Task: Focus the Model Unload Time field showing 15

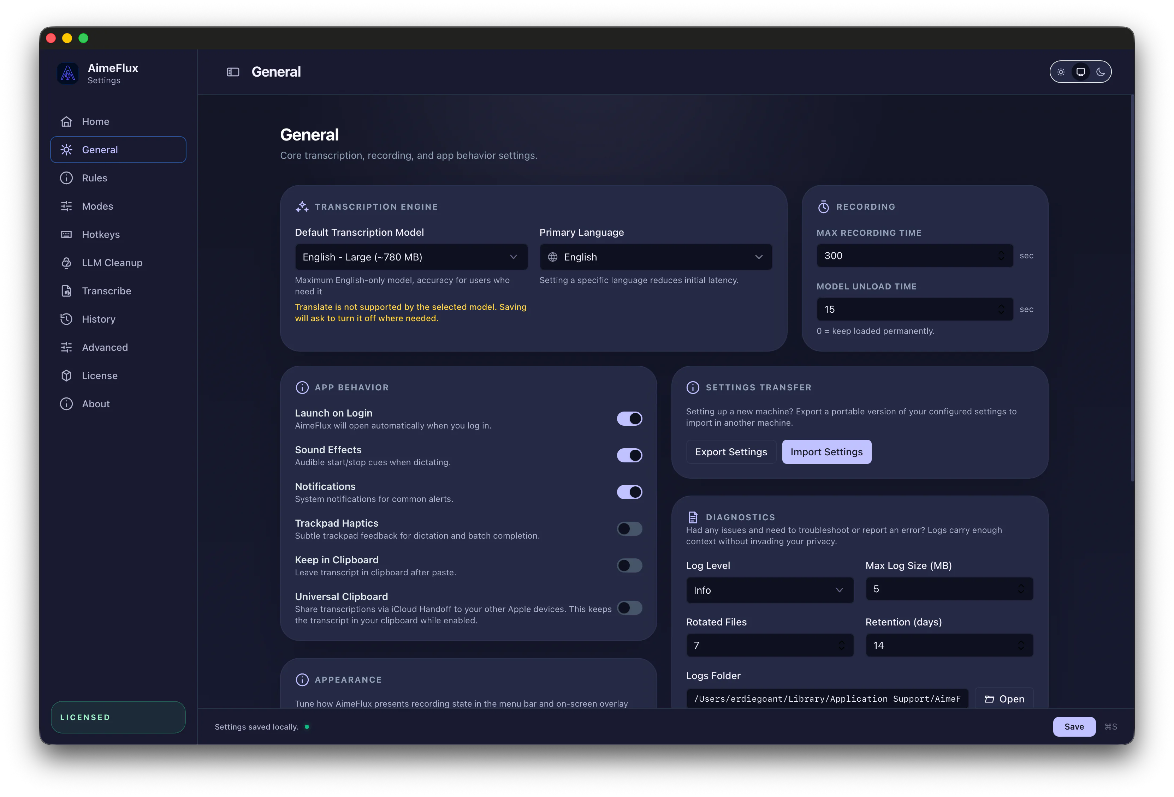Action: point(914,310)
